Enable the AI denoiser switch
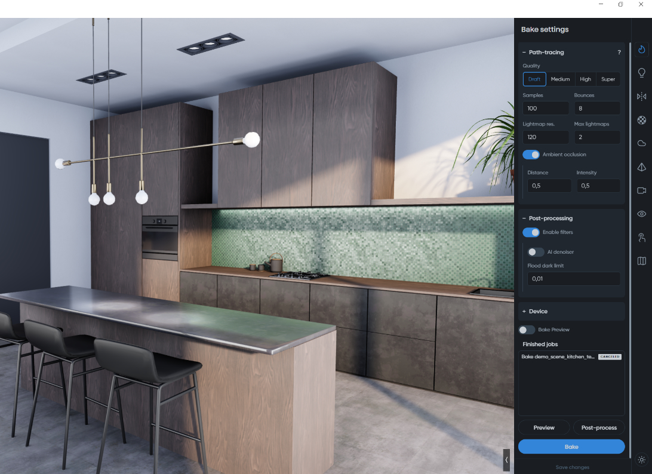The width and height of the screenshot is (652, 474). [536, 252]
